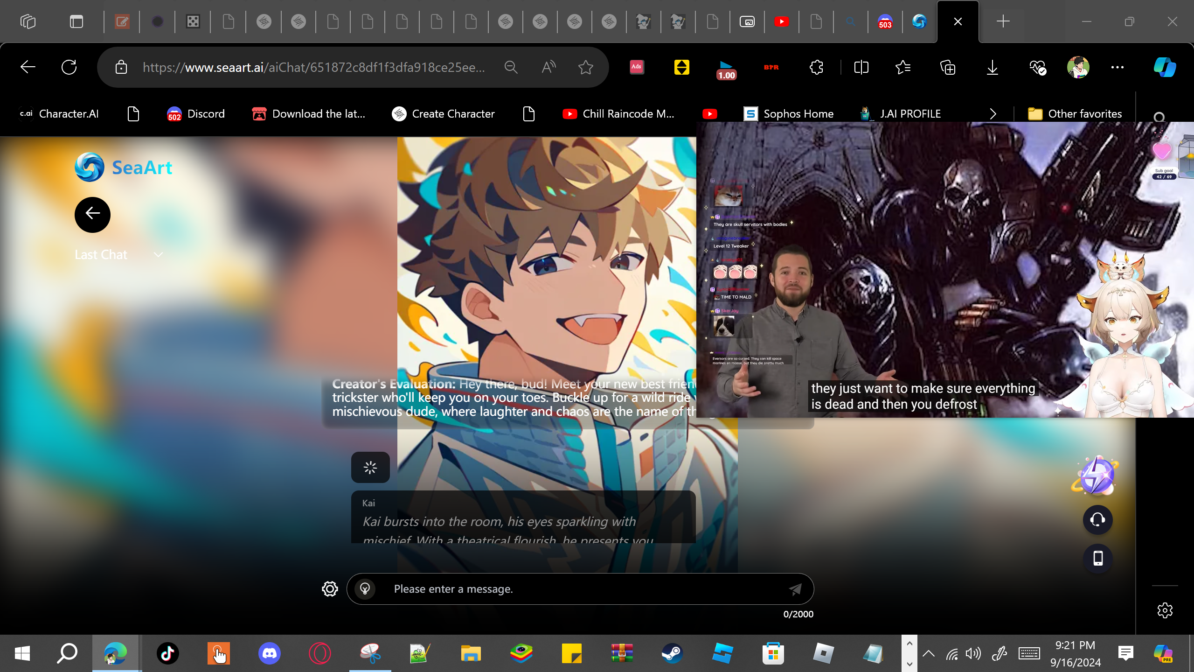The image size is (1194, 672).
Task: Open Steam from the taskbar
Action: (x=672, y=653)
